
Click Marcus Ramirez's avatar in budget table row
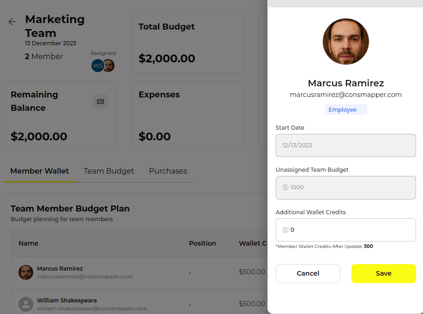(26, 272)
